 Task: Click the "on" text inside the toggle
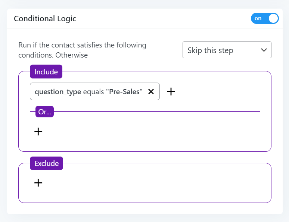258,18
